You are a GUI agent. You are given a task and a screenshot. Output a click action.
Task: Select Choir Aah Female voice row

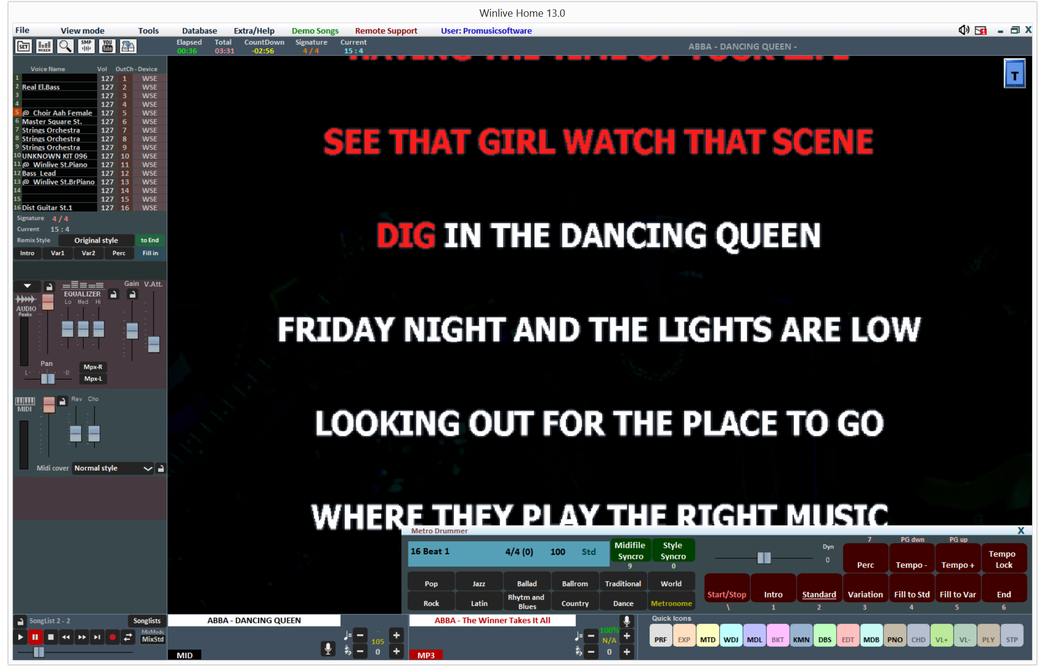58,113
